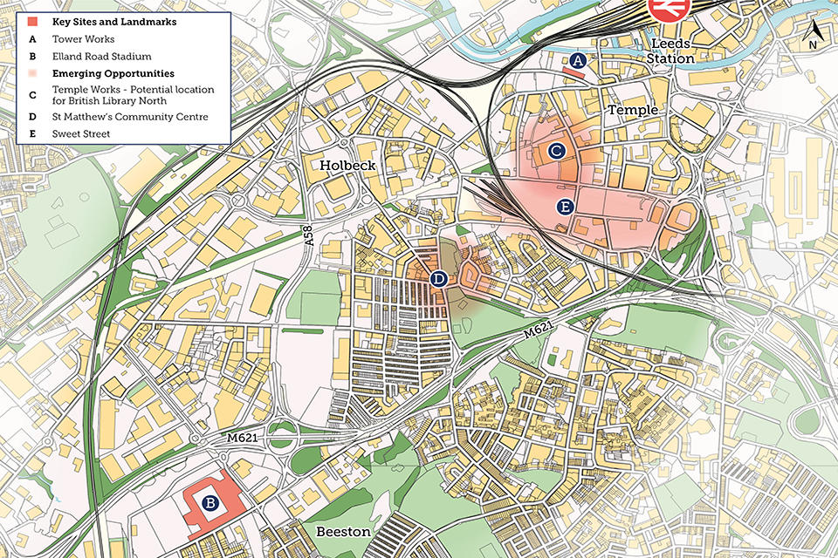Choose St Matthew's Community Centre in legend

coord(129,117)
